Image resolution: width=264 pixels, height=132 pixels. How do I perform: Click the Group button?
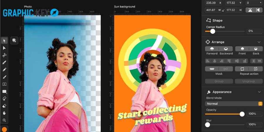pos(219,81)
